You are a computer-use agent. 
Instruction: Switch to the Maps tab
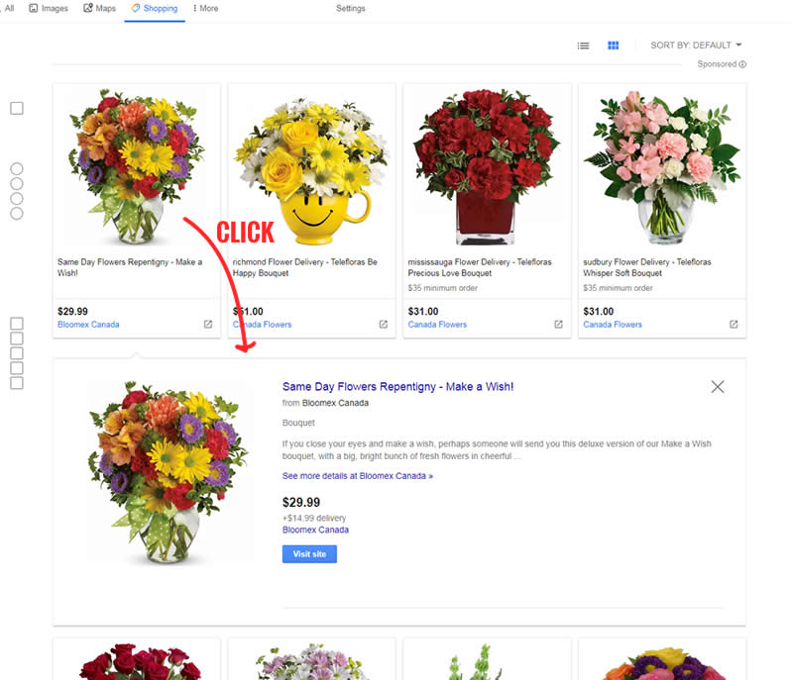tap(100, 9)
